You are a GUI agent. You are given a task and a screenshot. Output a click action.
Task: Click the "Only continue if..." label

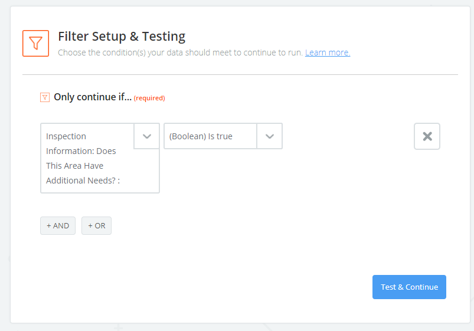(93, 97)
